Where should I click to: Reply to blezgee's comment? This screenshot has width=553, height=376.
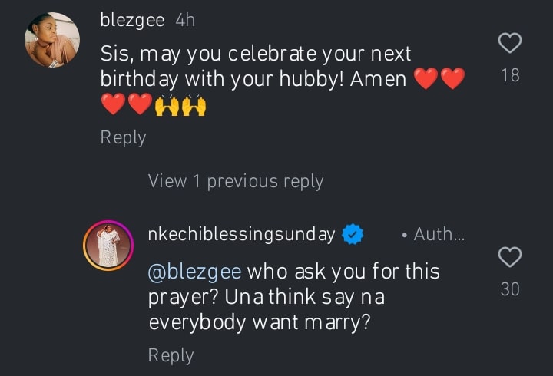pos(123,137)
